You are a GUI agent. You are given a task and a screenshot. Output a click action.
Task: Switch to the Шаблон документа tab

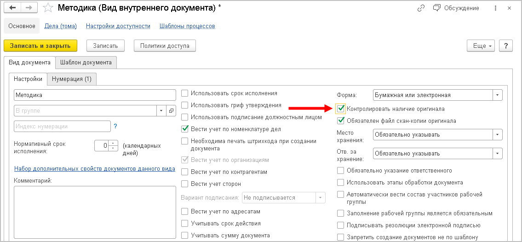tap(86, 63)
